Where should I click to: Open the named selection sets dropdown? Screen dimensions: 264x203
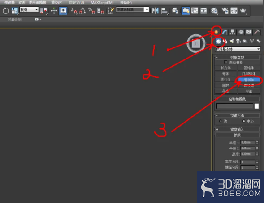132,9
